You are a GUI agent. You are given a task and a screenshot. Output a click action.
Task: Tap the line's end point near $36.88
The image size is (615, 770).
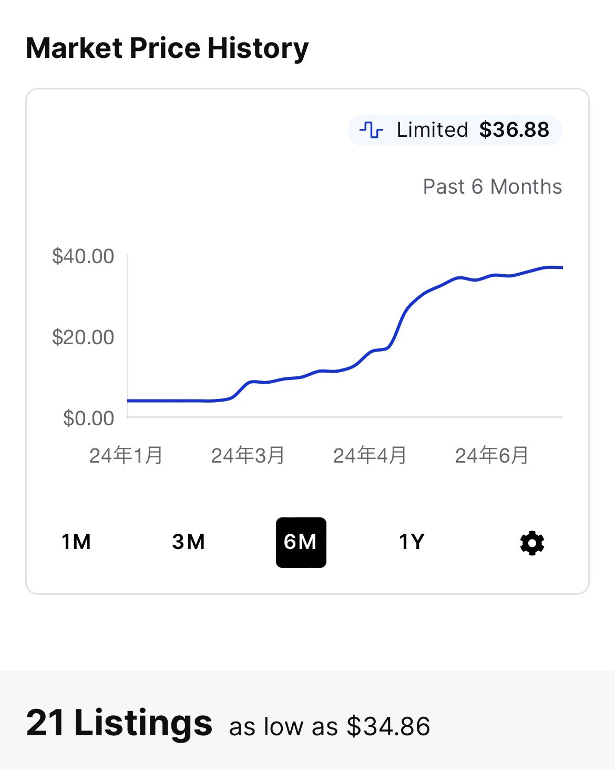[x=561, y=267]
